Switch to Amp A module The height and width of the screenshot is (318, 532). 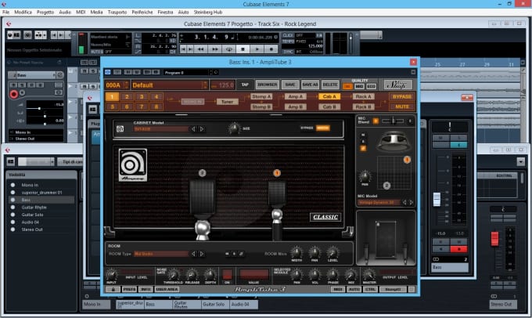(296, 97)
